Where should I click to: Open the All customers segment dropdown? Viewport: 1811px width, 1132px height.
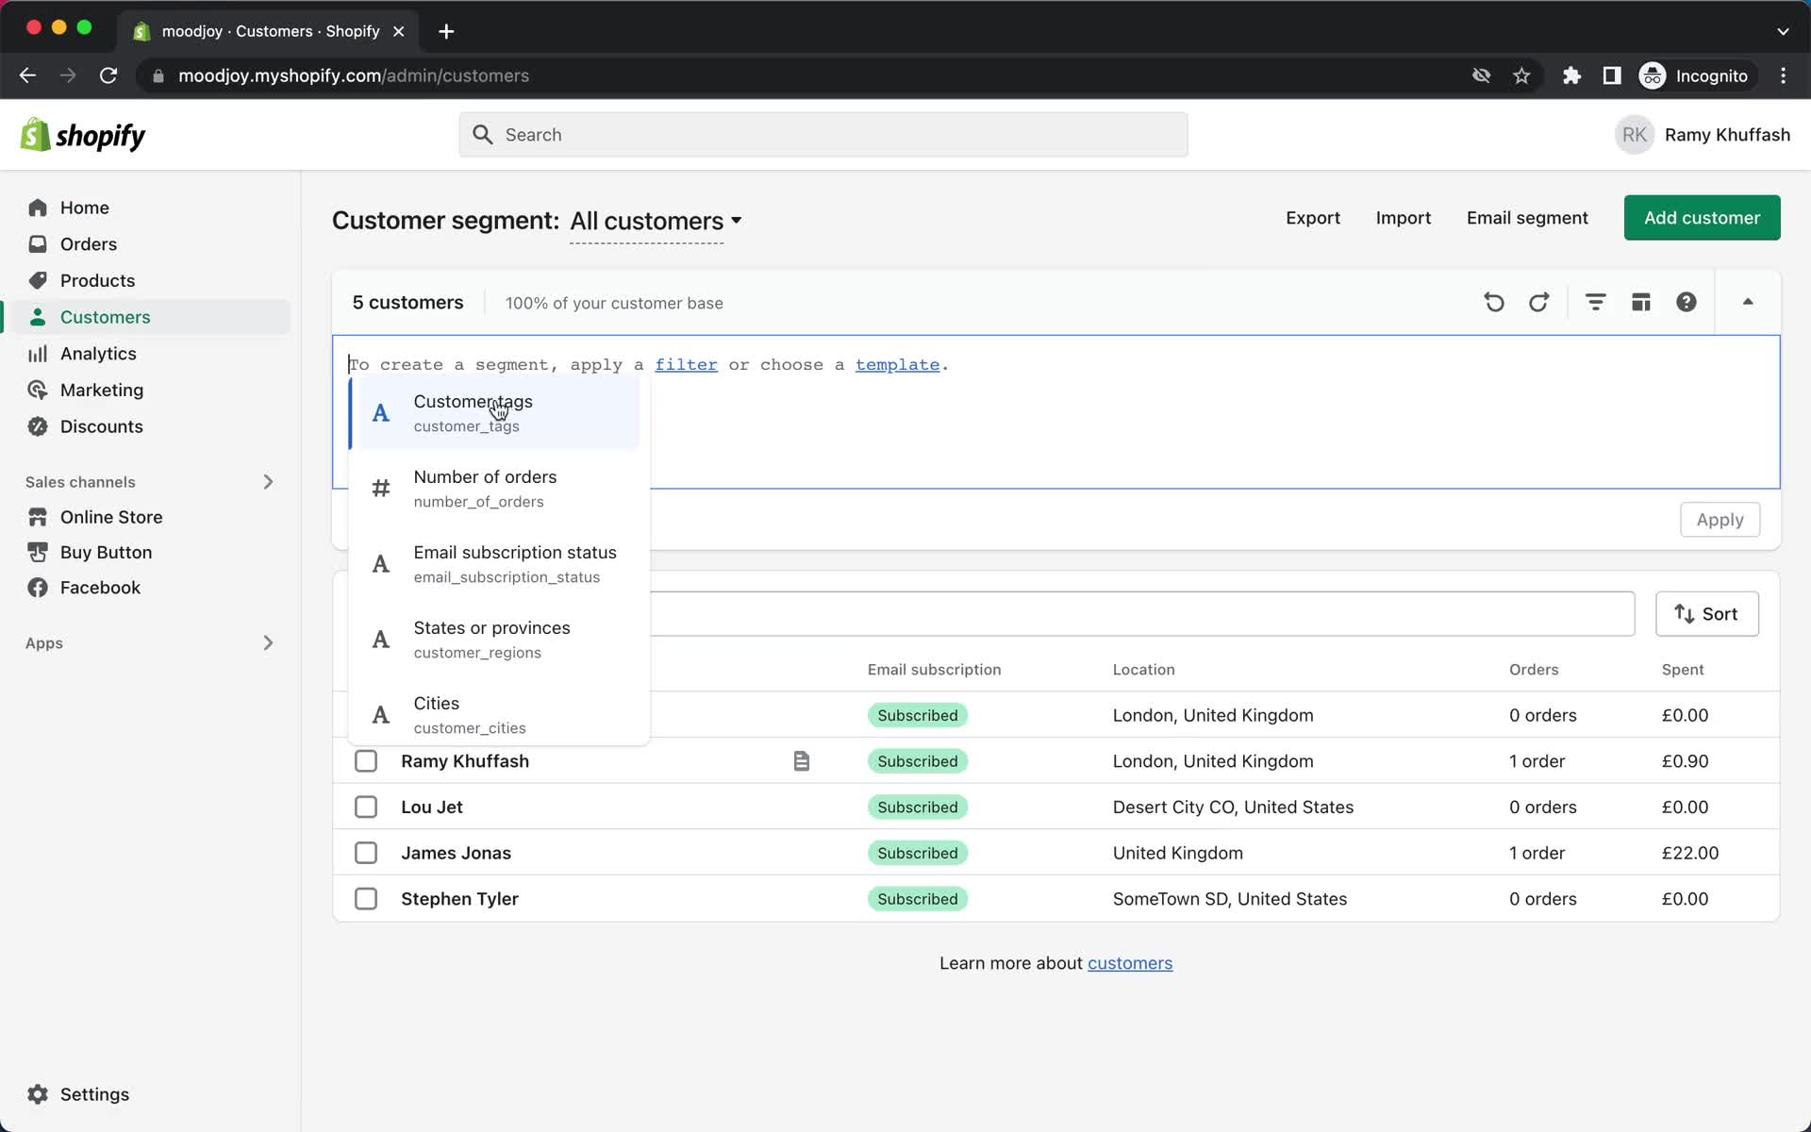(656, 221)
